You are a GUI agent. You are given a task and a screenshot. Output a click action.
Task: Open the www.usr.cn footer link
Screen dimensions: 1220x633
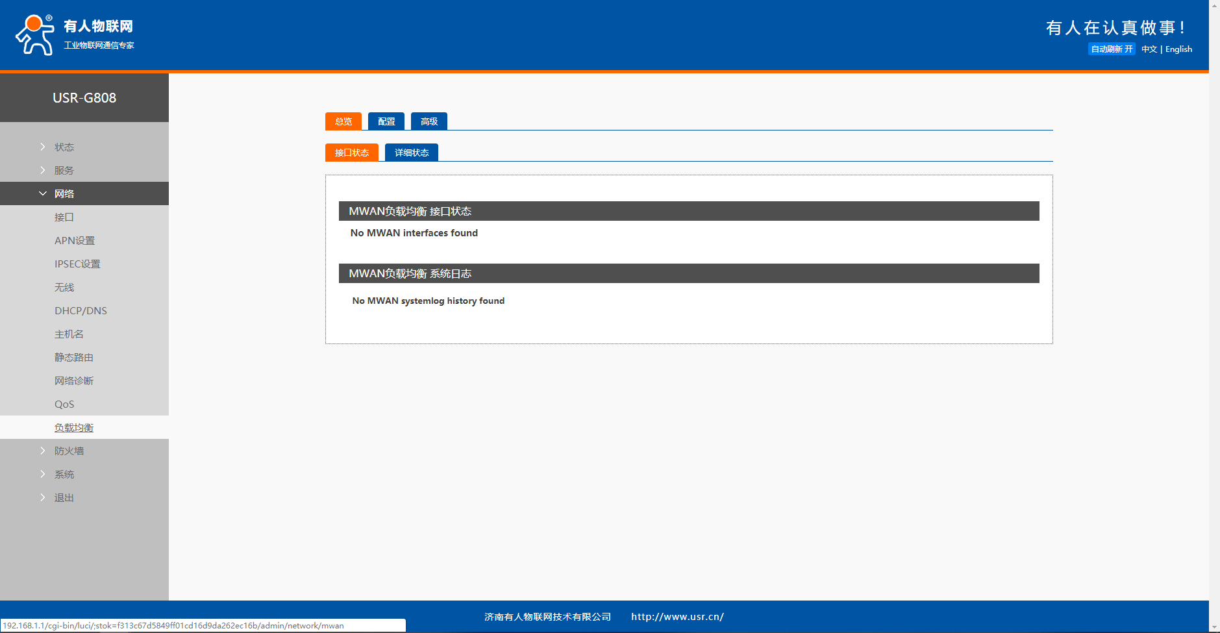[677, 617]
